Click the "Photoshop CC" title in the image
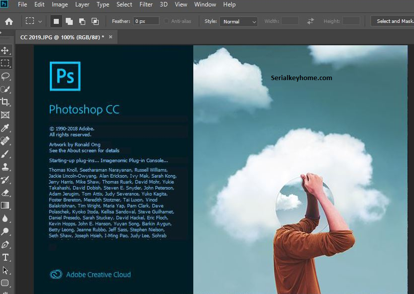 (x=84, y=109)
